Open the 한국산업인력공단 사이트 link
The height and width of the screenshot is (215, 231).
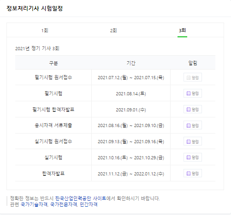coord(81,198)
